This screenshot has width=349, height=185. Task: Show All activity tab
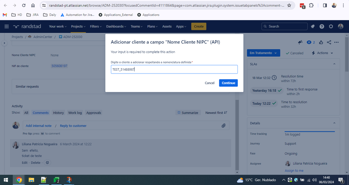[26, 113]
